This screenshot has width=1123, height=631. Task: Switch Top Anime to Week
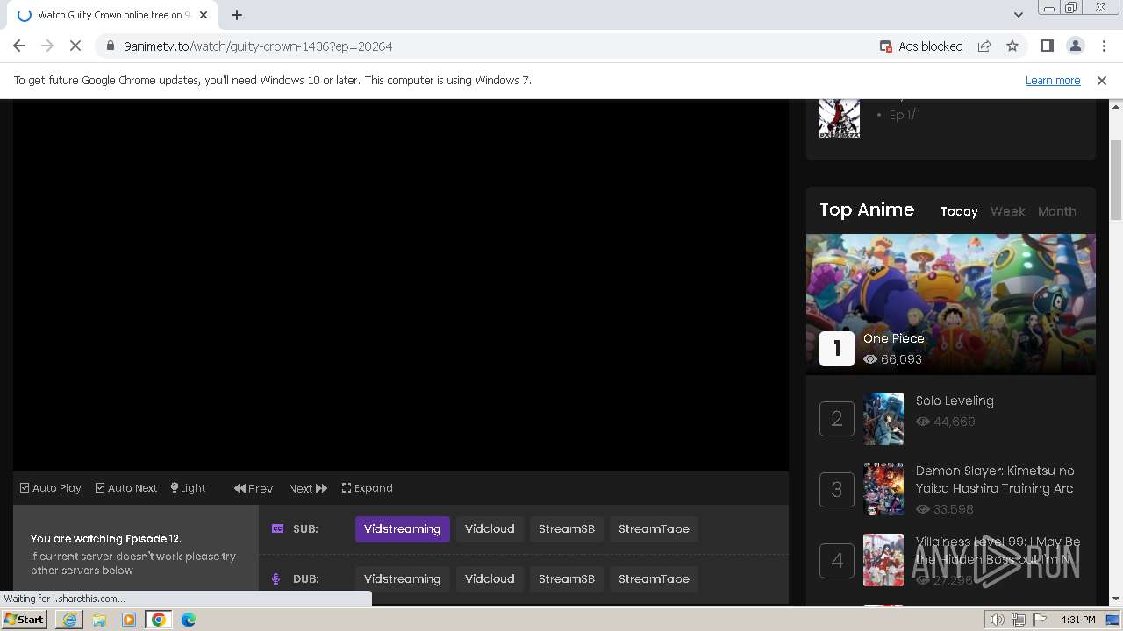1007,211
